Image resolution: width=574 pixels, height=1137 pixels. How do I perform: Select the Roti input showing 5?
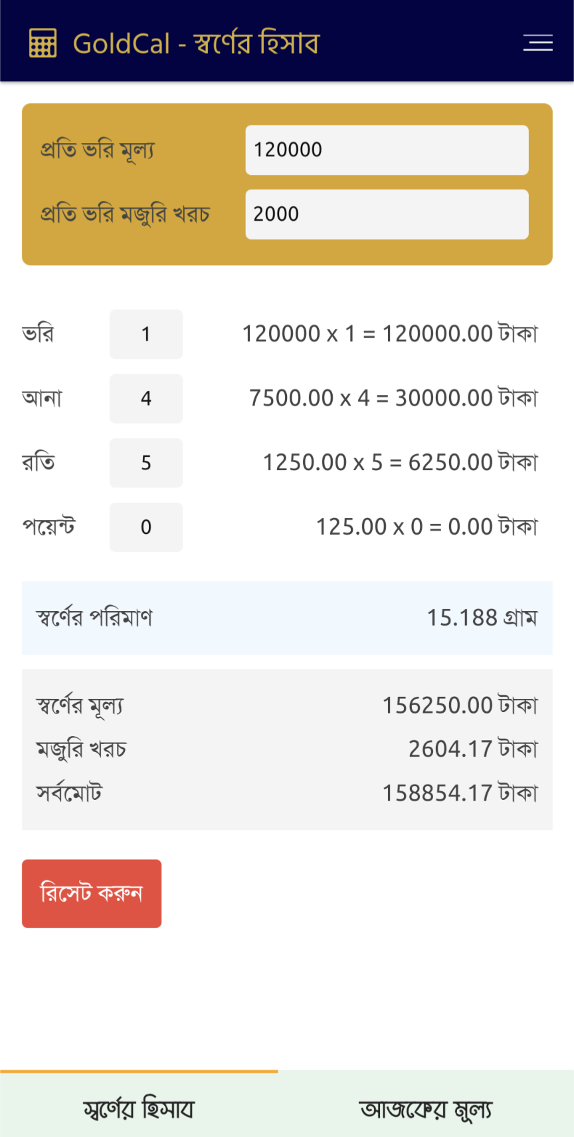pyautogui.click(x=146, y=463)
